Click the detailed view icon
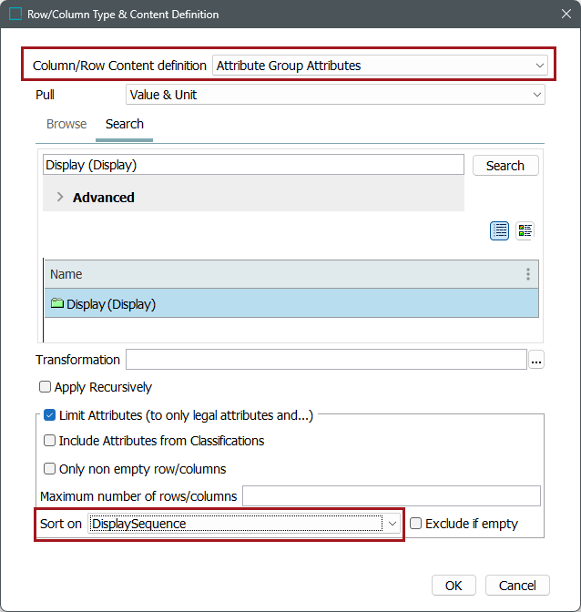The width and height of the screenshot is (581, 612). point(525,230)
